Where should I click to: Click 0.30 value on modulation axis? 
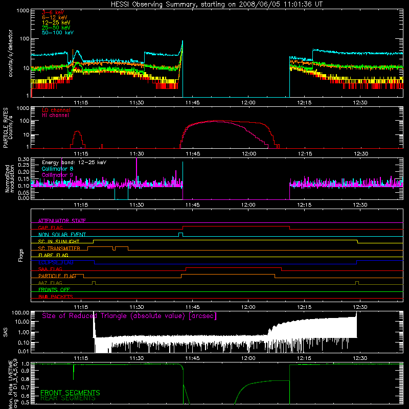coord(24,159)
